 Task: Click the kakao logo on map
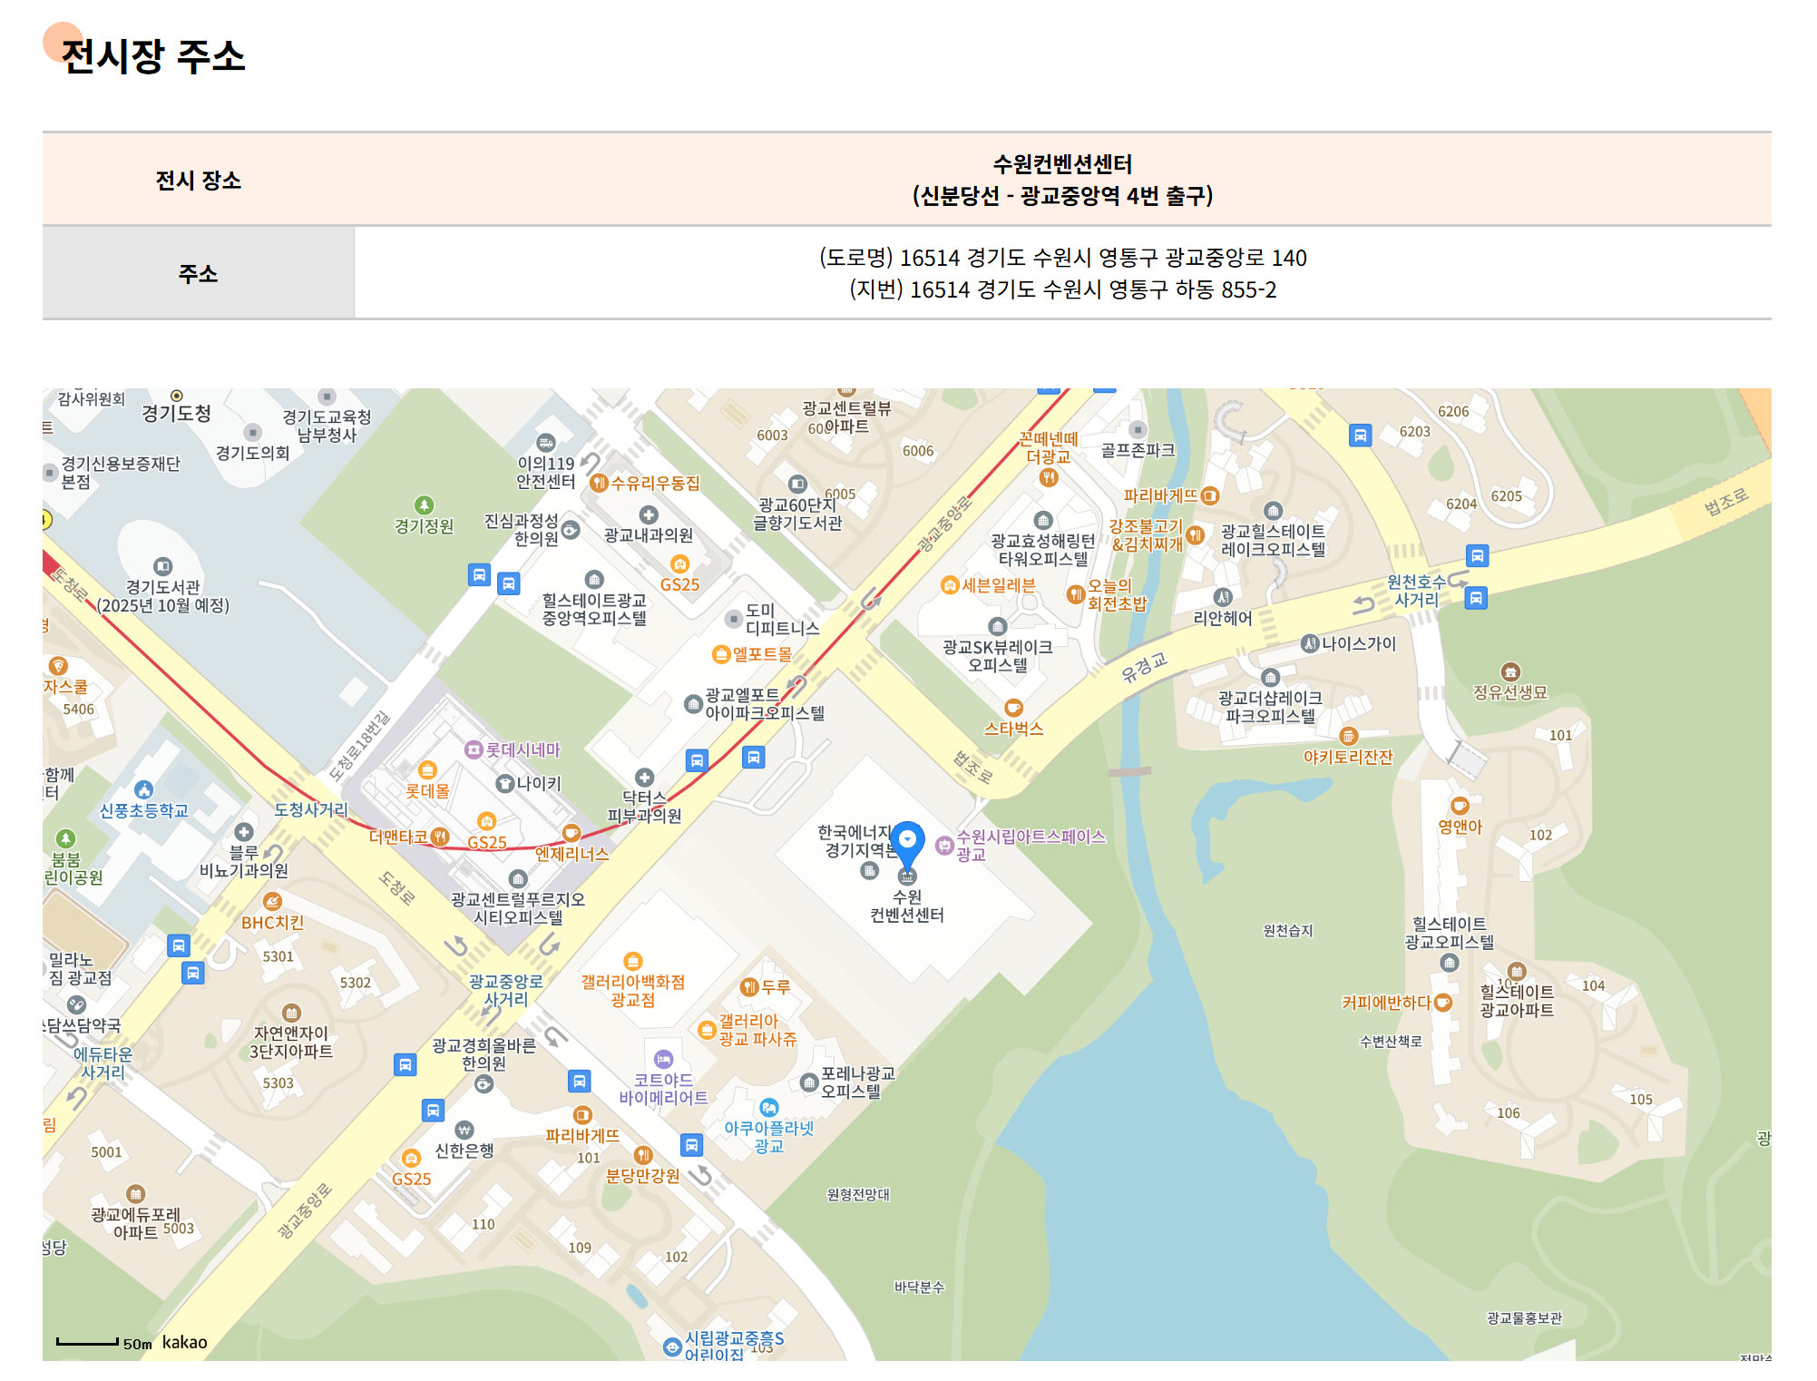184,1342
